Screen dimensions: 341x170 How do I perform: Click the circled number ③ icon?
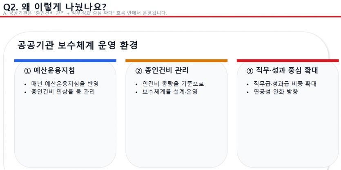click(250, 71)
